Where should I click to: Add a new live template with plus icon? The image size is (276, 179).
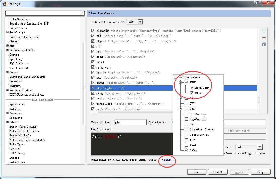(264, 31)
